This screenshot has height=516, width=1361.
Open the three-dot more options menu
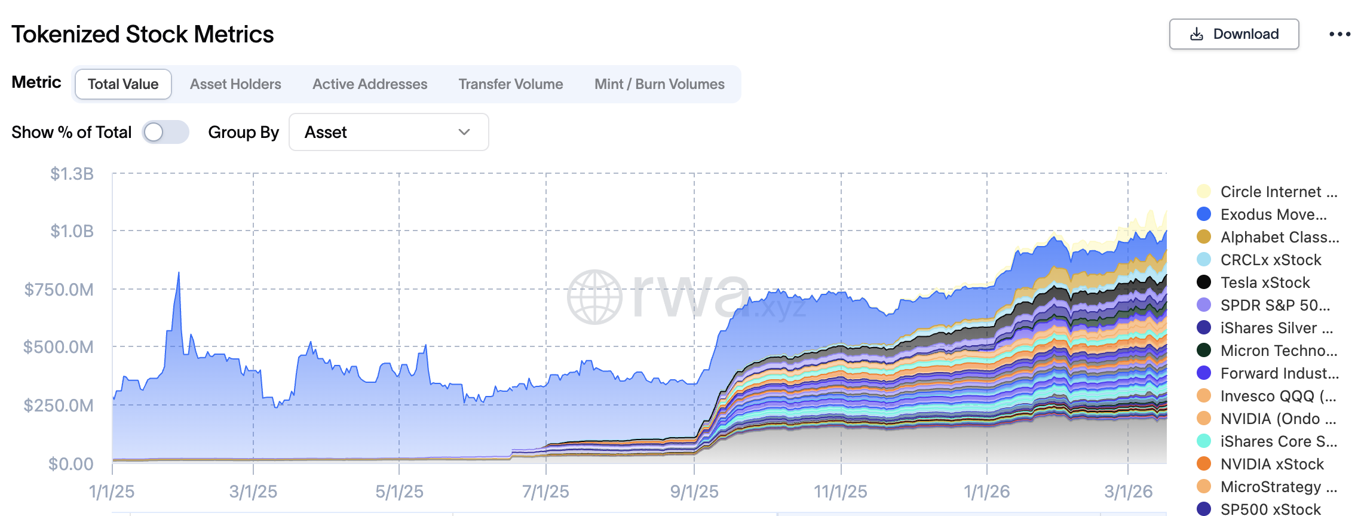1340,34
